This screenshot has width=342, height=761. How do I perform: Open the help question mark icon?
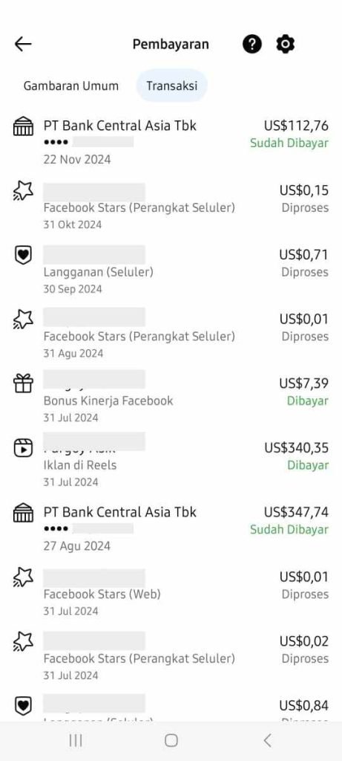click(252, 44)
